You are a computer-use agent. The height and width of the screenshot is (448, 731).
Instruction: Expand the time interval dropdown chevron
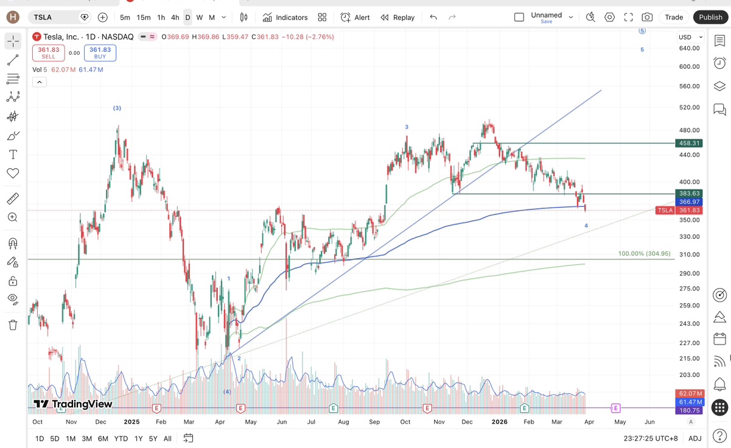click(224, 17)
